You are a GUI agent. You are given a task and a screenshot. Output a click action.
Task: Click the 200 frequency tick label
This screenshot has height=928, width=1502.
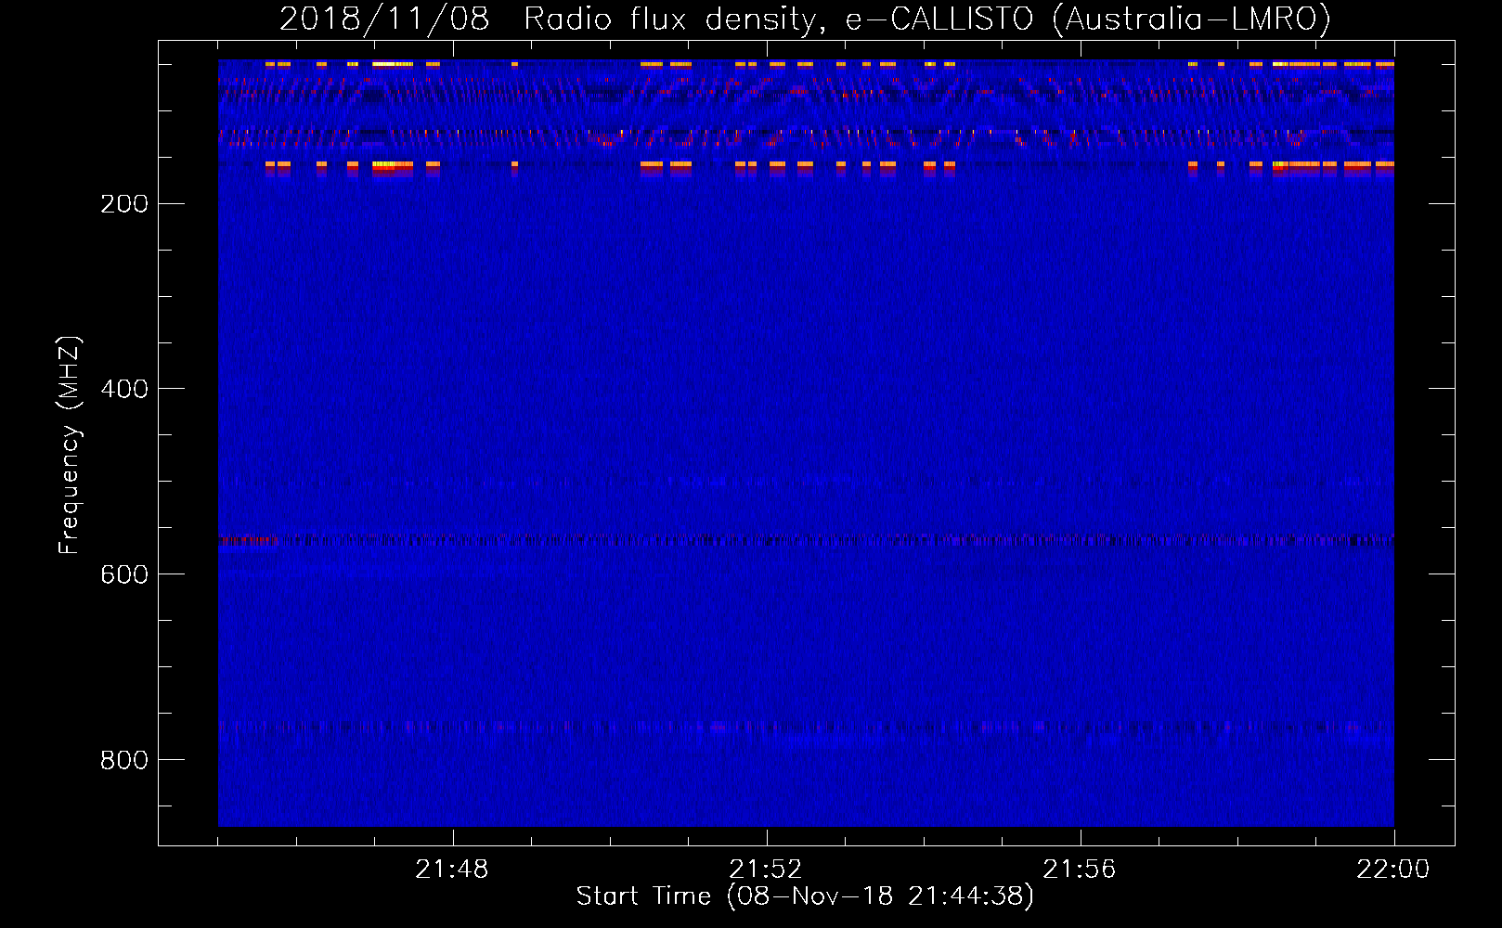(x=124, y=204)
